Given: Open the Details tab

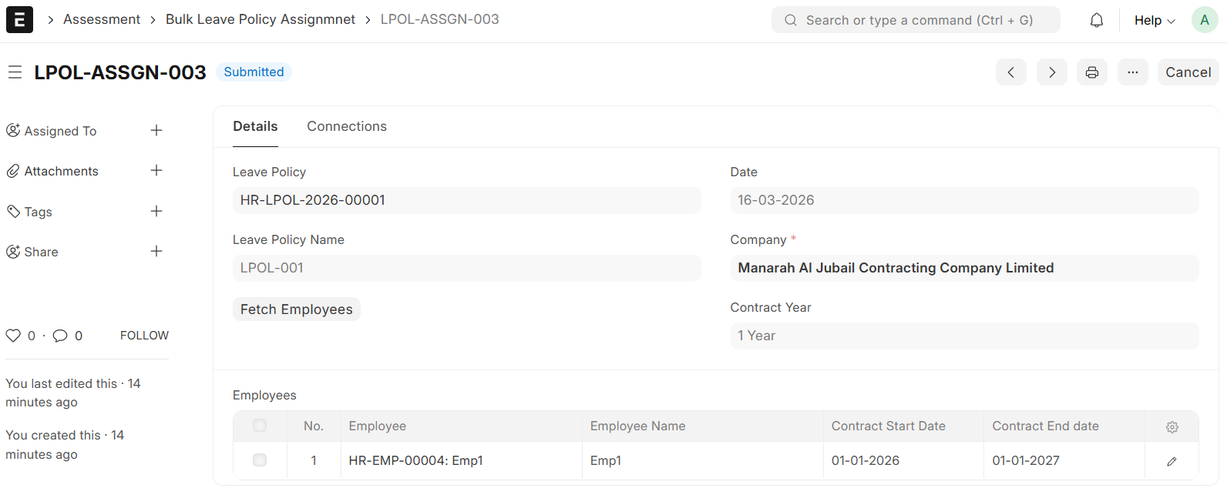Looking at the screenshot, I should point(255,126).
